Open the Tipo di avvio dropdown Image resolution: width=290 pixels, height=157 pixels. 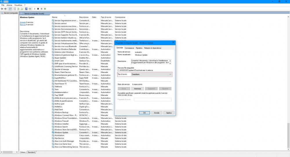pos(151,74)
